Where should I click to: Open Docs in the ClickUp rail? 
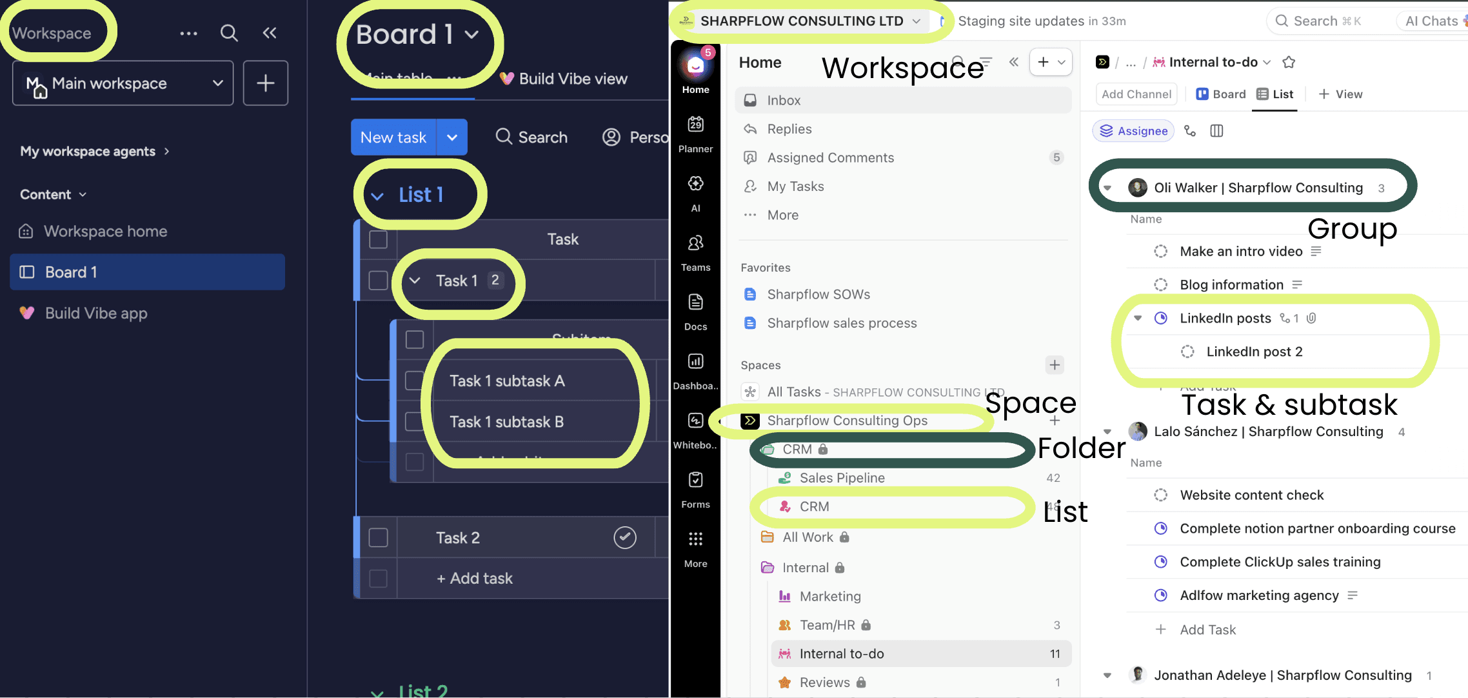[x=695, y=312]
